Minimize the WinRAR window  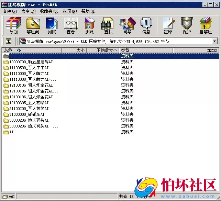tap(205, 5)
